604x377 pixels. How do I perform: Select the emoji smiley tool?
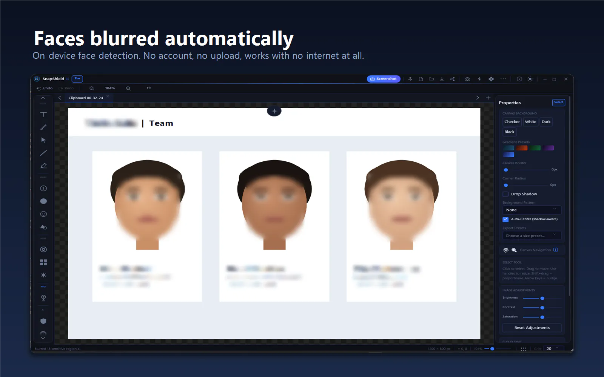point(43,214)
